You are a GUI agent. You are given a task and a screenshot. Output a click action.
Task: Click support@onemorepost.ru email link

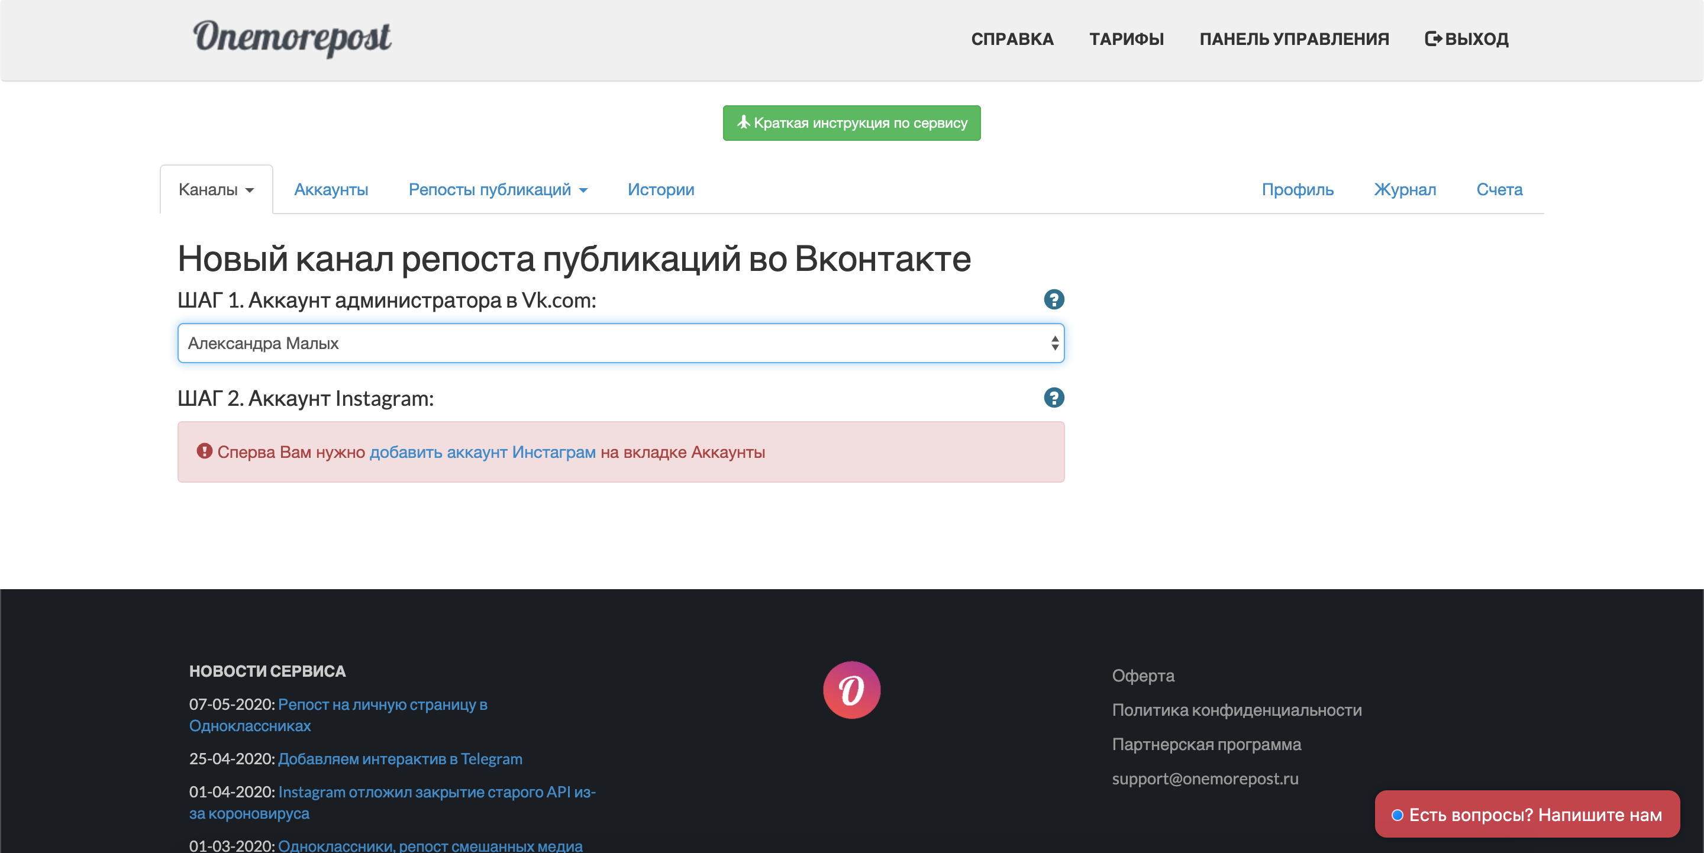click(x=1205, y=779)
